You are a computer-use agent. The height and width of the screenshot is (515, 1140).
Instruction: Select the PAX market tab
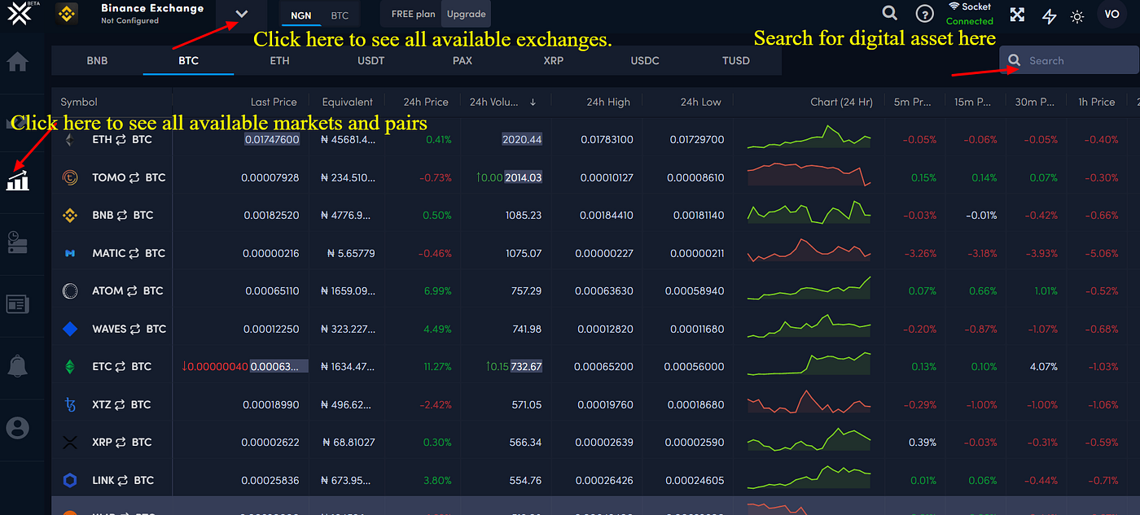[x=462, y=61]
